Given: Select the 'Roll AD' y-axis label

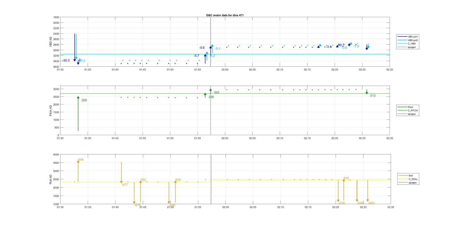Looking at the screenshot, I should (x=51, y=179).
